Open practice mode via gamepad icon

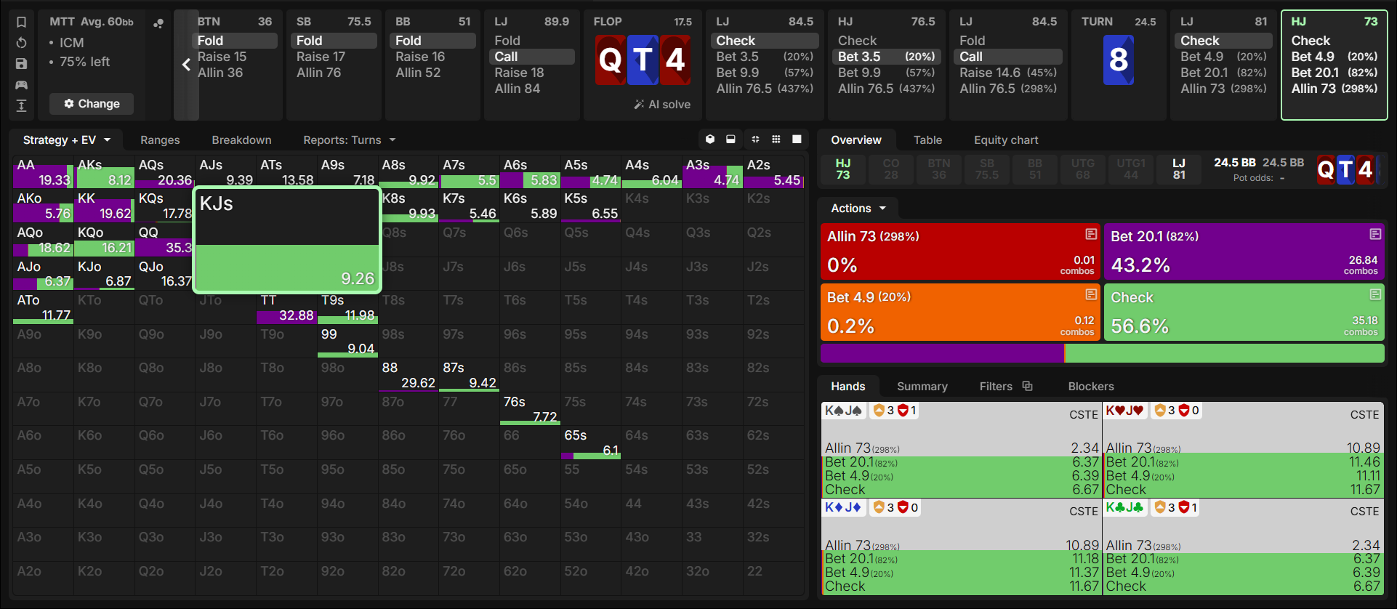coord(21,85)
